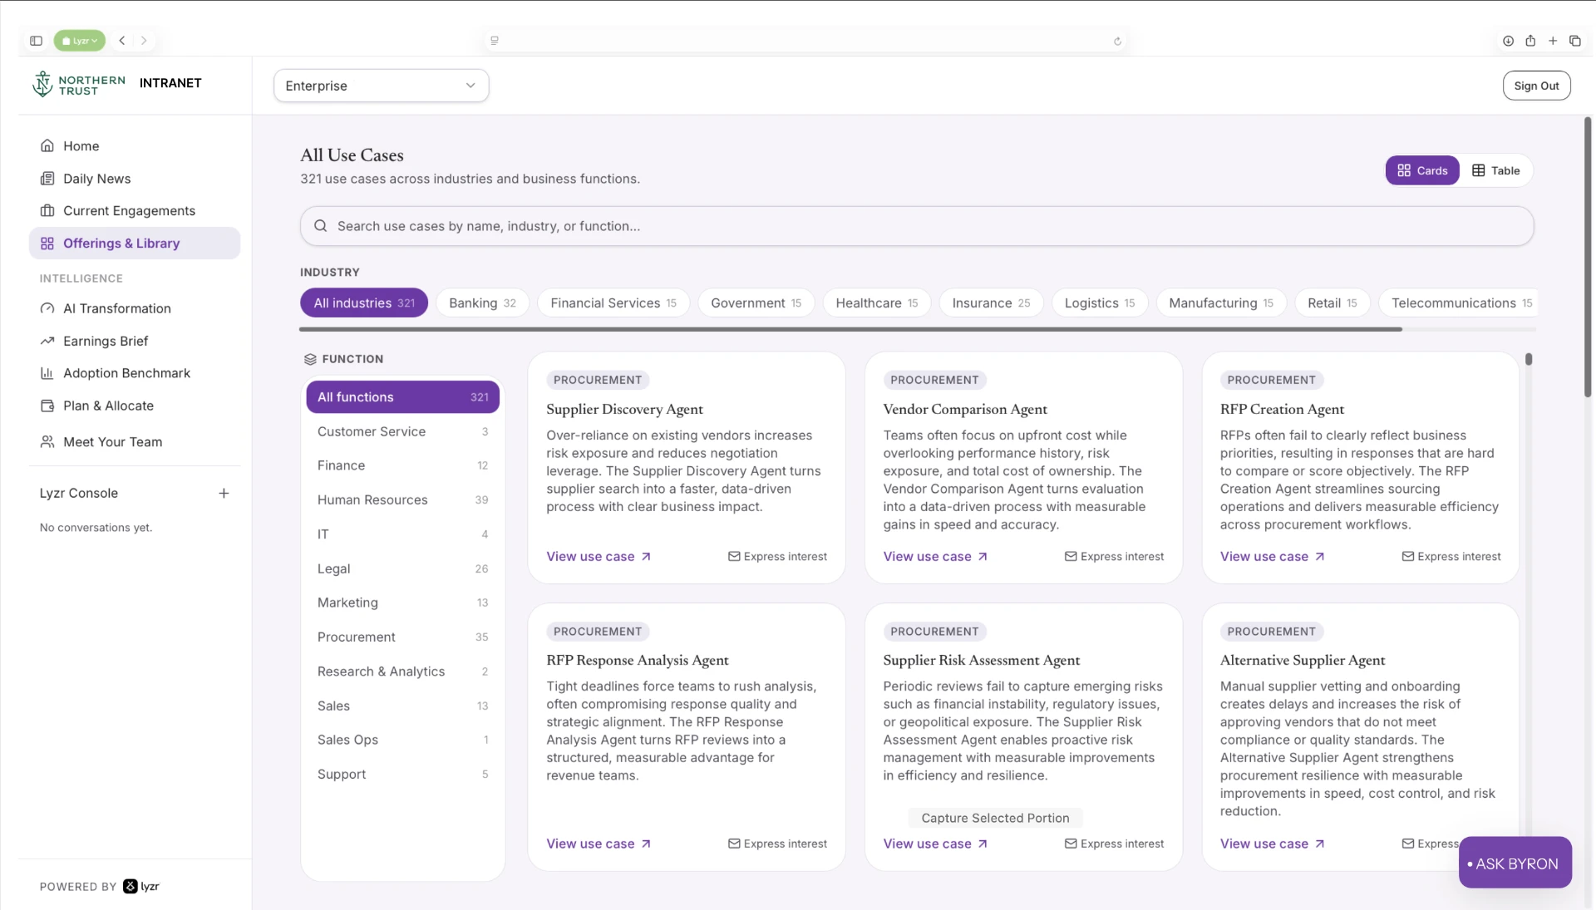Choose the Marketing function
1596x910 pixels.
tap(403, 603)
